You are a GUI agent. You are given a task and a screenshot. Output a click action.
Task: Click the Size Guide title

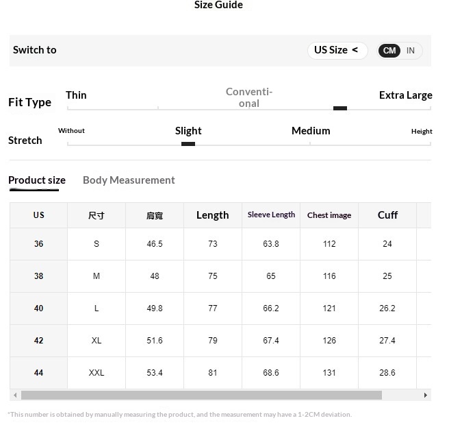point(218,5)
